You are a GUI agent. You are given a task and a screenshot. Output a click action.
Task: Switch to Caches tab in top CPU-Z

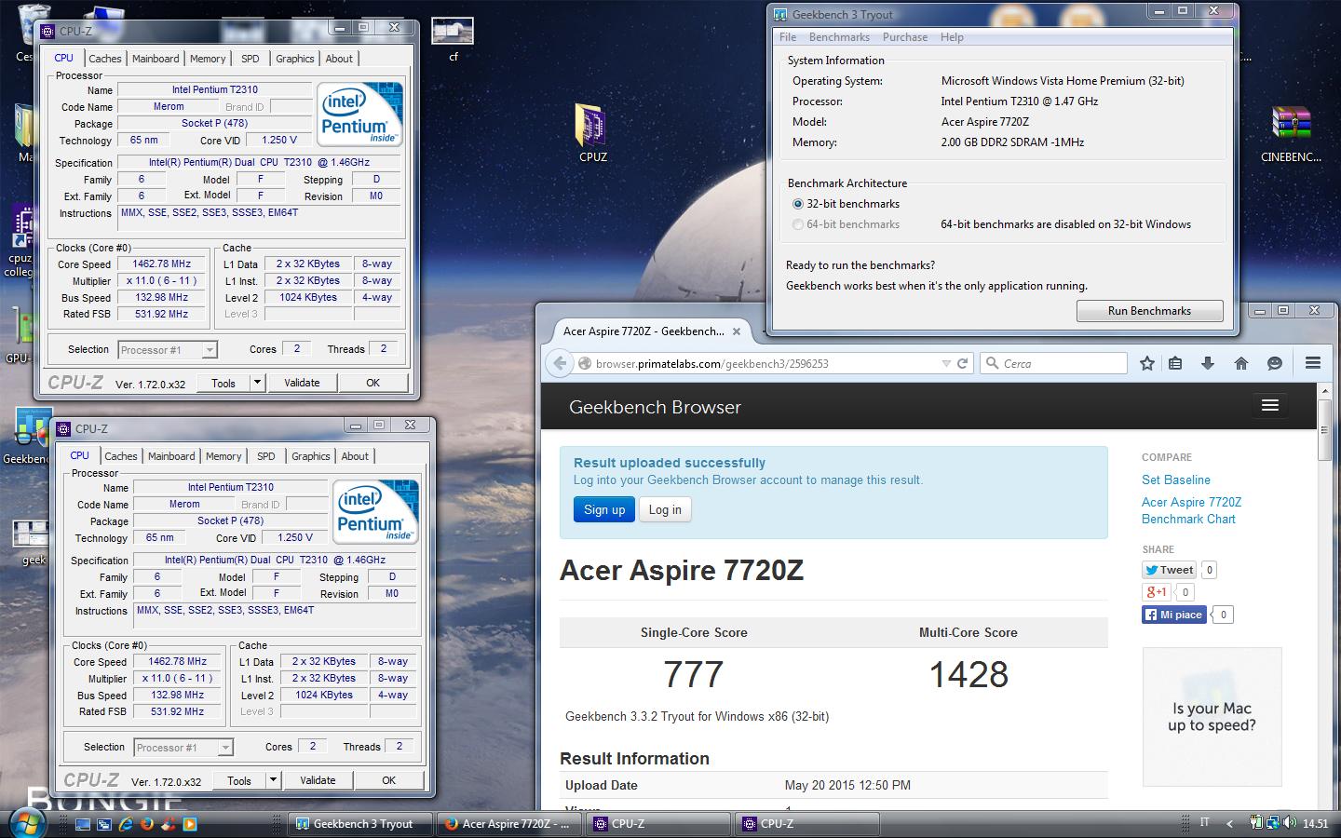click(105, 59)
